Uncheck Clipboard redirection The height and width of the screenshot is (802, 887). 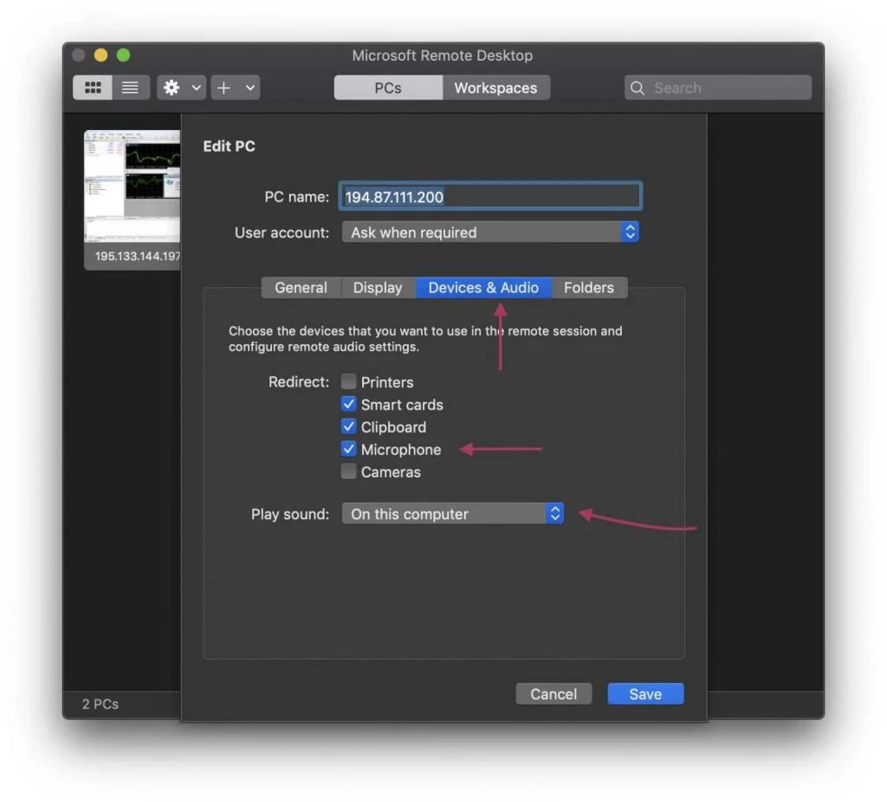pyautogui.click(x=348, y=427)
